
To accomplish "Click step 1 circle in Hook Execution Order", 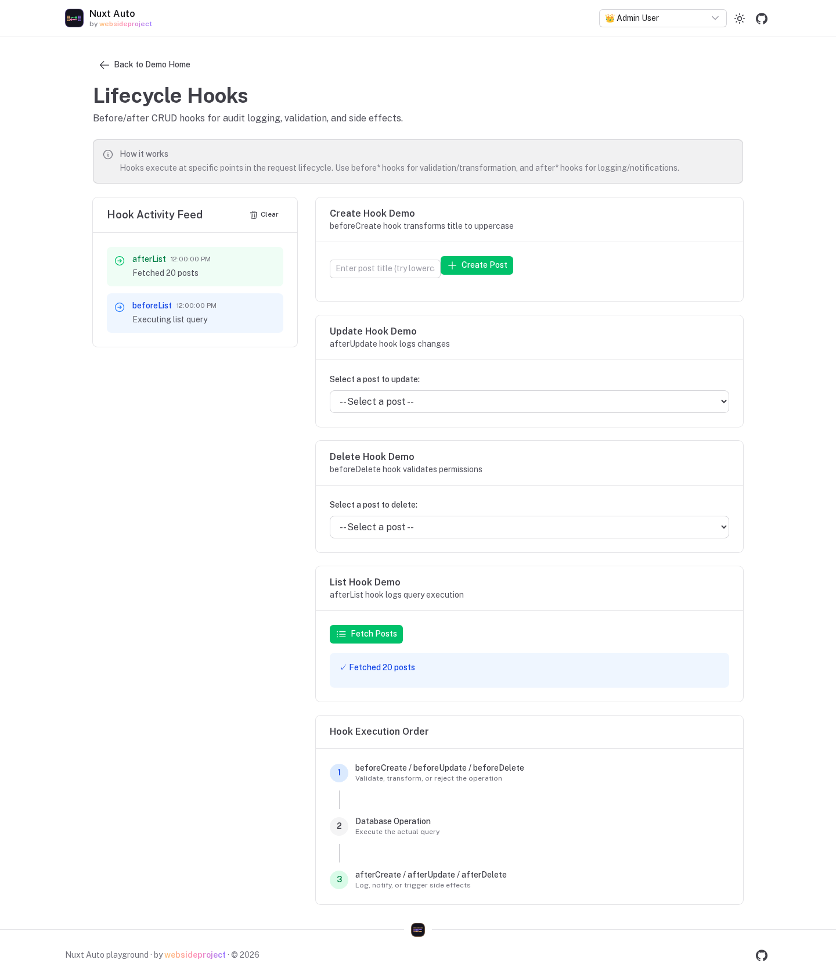I will (339, 773).
